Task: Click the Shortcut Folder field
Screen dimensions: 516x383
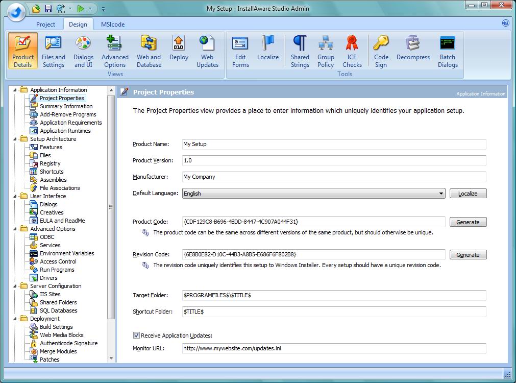Action: 334,312
